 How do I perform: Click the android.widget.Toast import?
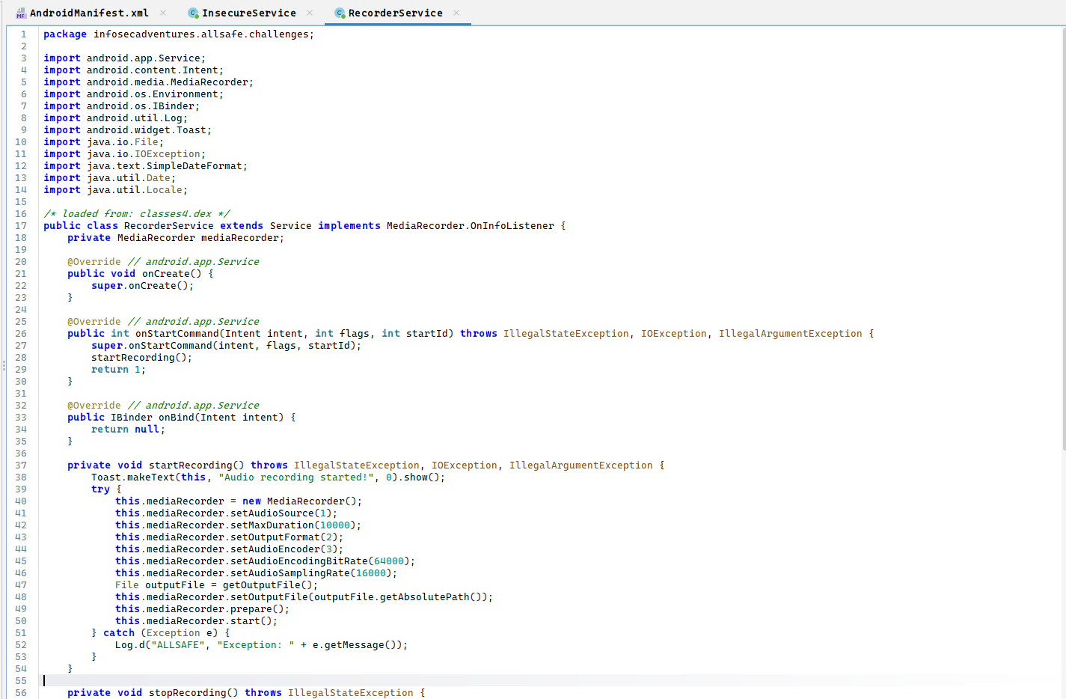click(x=146, y=130)
